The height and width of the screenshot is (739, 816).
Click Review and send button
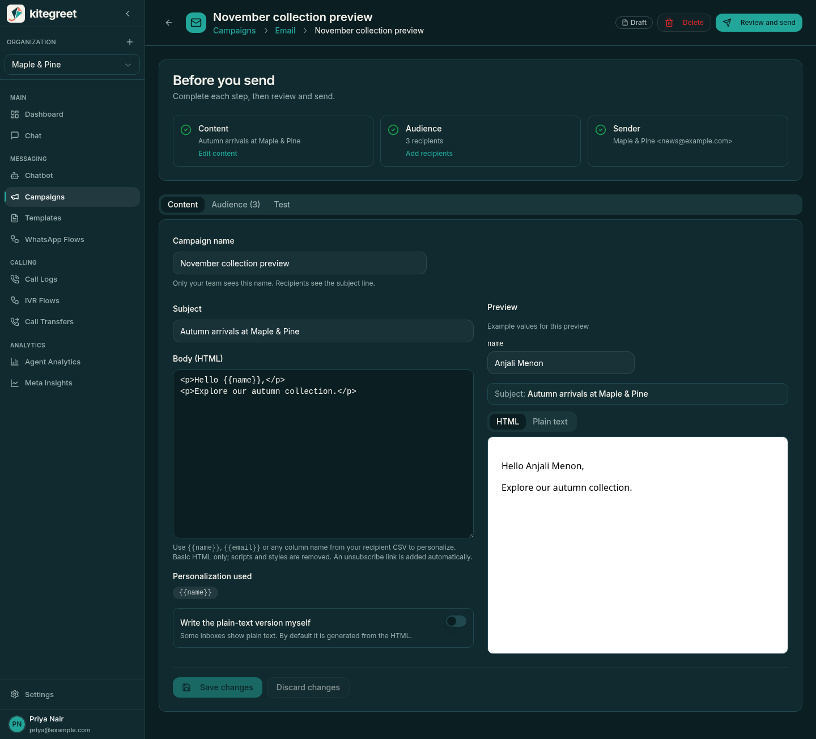759,23
